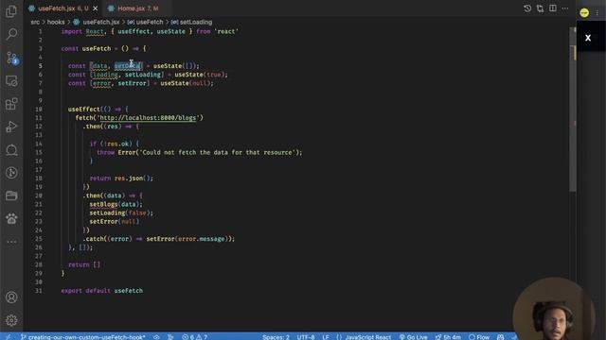Click the highlighted setData text on line 5

128,66
